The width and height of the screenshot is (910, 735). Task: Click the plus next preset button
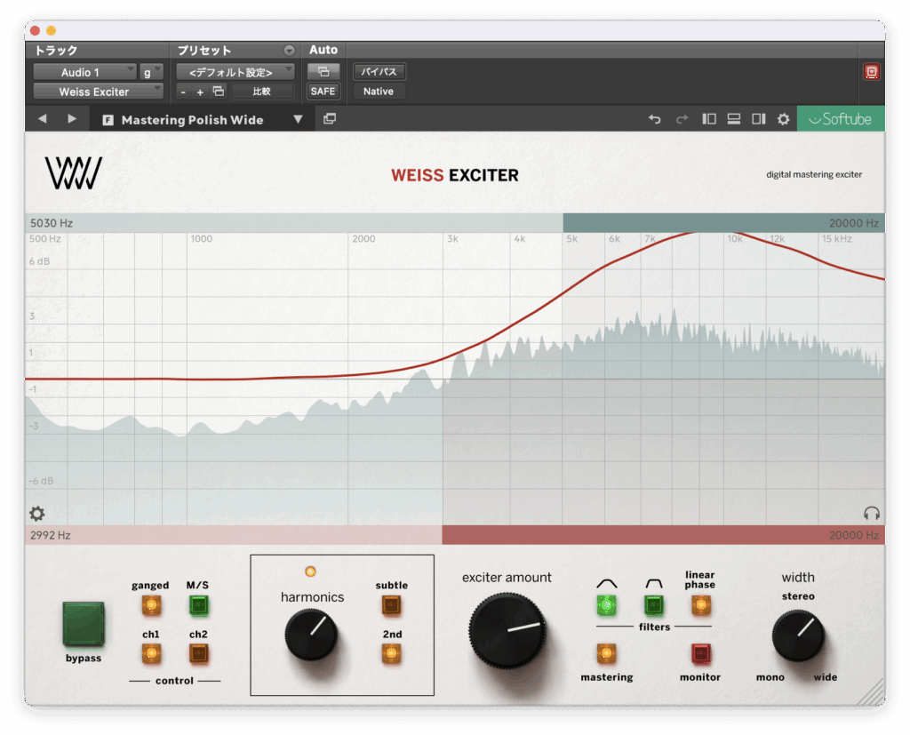click(x=200, y=92)
